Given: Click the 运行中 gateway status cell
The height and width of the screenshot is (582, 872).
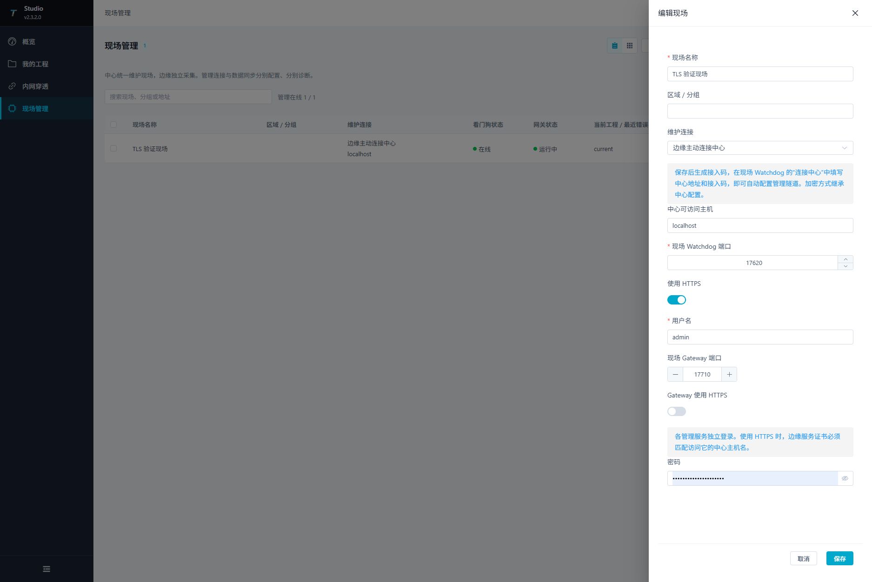Looking at the screenshot, I should [x=545, y=149].
